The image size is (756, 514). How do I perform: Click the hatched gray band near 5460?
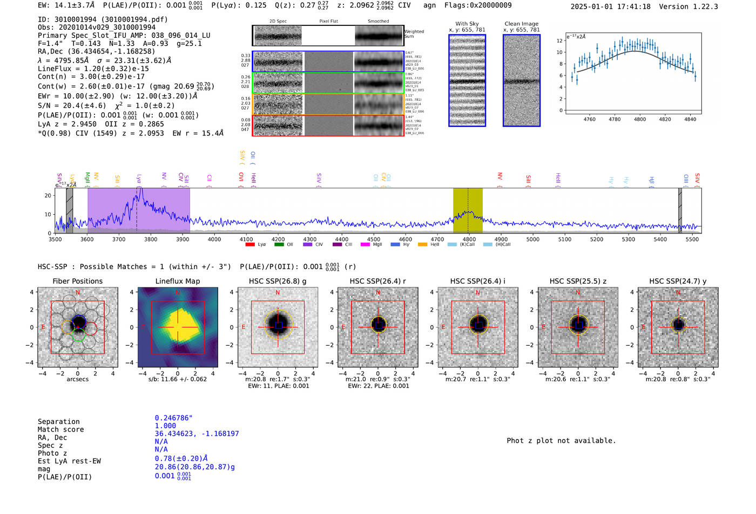[x=680, y=210]
